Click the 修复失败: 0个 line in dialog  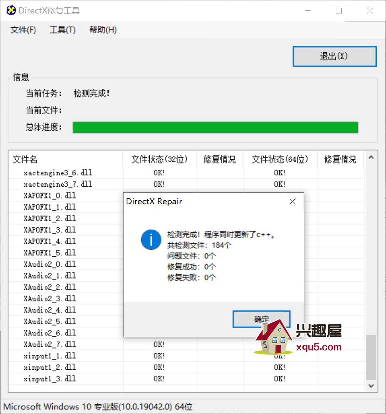click(191, 277)
